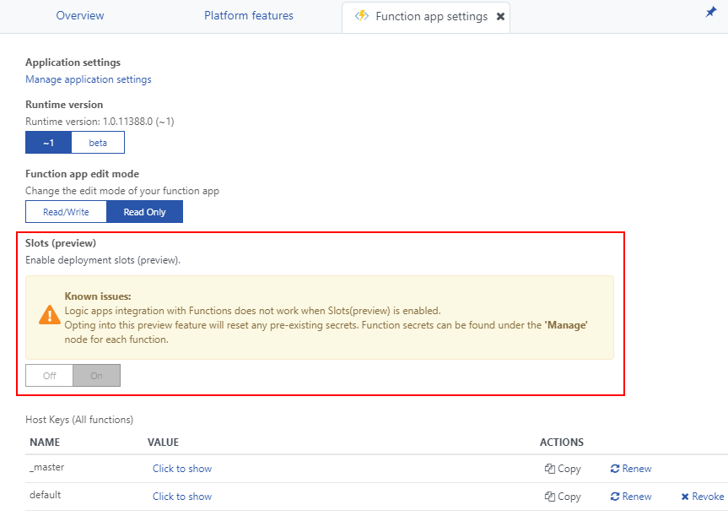Reveal the default key value

tap(182, 497)
